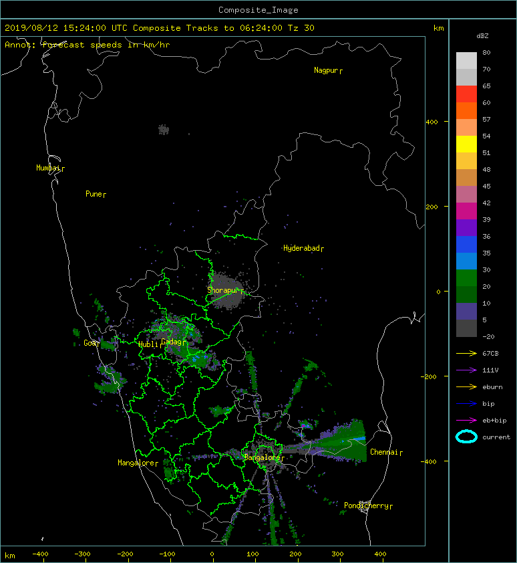Click the blue bip arrow legend icon
This screenshot has width=517, height=563.
pos(466,404)
